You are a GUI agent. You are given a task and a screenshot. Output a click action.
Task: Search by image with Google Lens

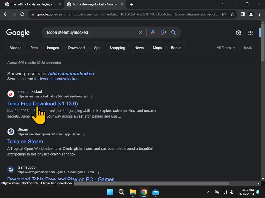point(163,32)
